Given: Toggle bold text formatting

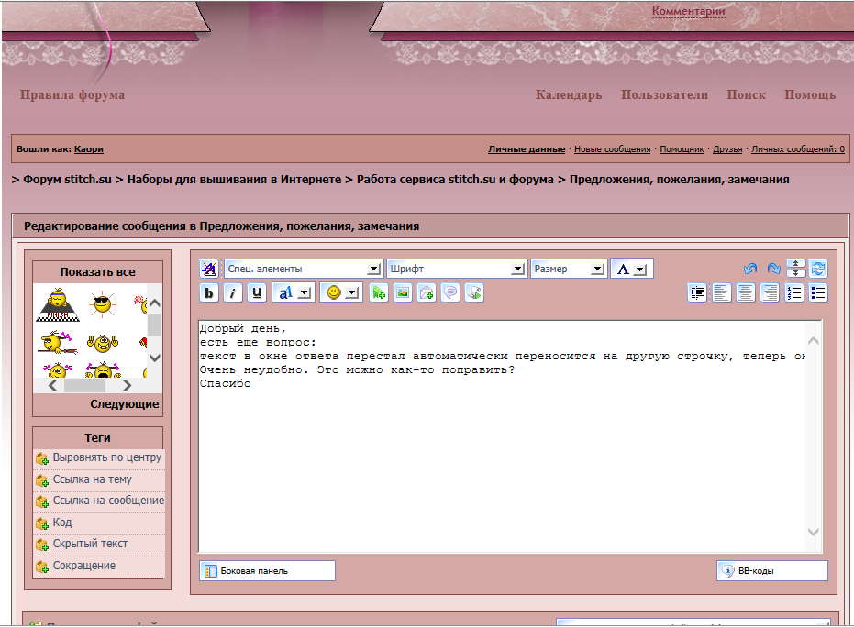Looking at the screenshot, I should 209,292.
